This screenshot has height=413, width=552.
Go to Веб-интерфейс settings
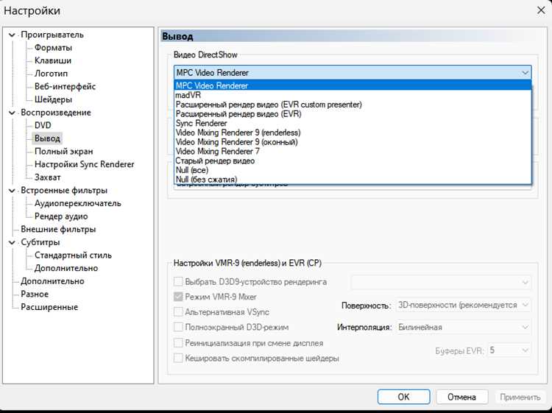click(65, 87)
